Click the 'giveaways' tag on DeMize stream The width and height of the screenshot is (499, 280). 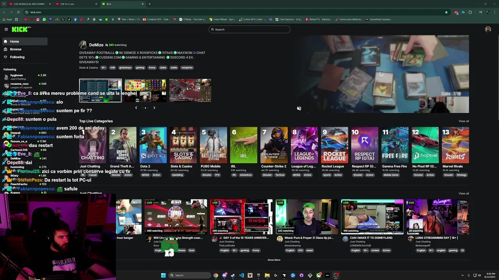tap(125, 68)
